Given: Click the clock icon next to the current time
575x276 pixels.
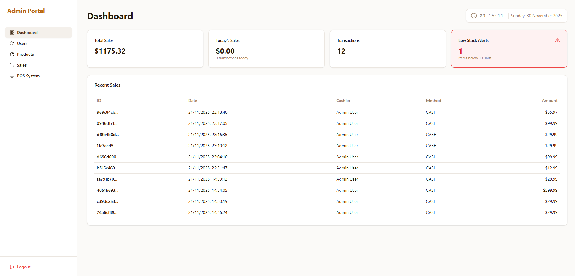Looking at the screenshot, I should pyautogui.click(x=474, y=15).
